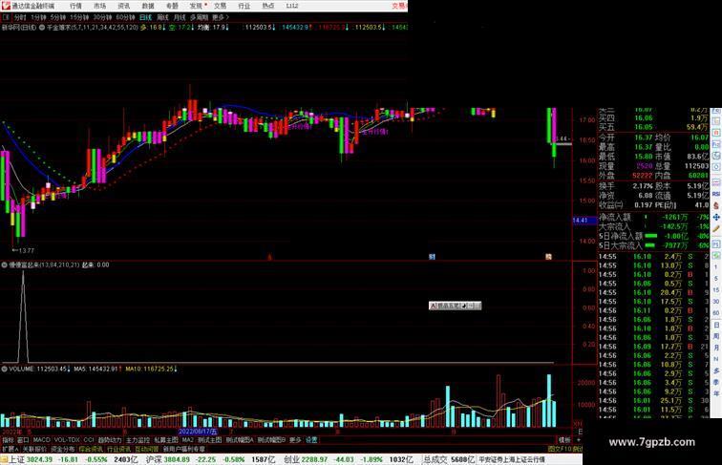Apply the 主力监控 indicator
The width and height of the screenshot is (722, 465).
pos(138,440)
